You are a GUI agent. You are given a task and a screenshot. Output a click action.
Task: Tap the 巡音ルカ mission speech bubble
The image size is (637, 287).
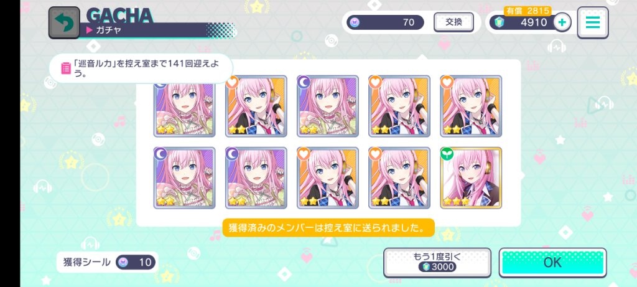tap(141, 68)
